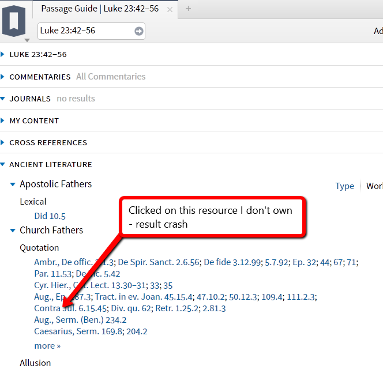Open the Caesarius 204.2 sermon link

click(x=137, y=331)
